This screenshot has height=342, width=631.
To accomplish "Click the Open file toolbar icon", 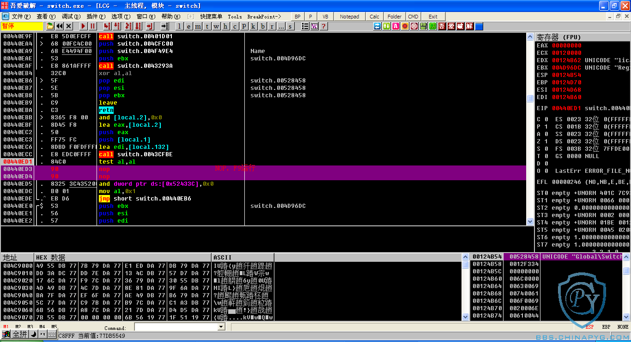I will tap(50, 26).
